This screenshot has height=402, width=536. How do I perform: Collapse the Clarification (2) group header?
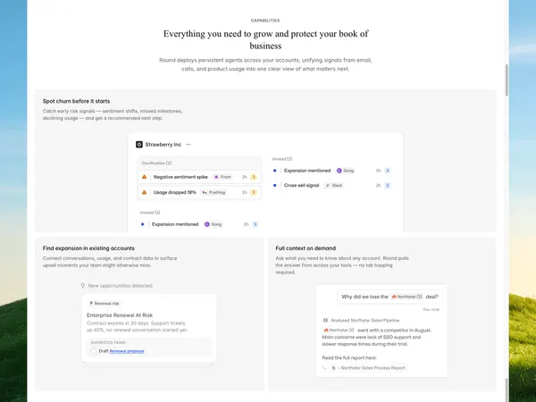[156, 163]
